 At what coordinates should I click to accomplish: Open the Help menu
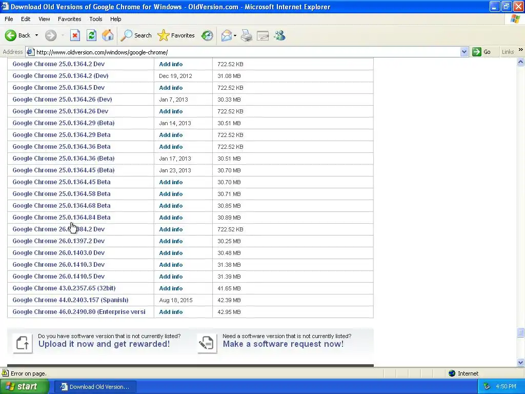pyautogui.click(x=115, y=19)
